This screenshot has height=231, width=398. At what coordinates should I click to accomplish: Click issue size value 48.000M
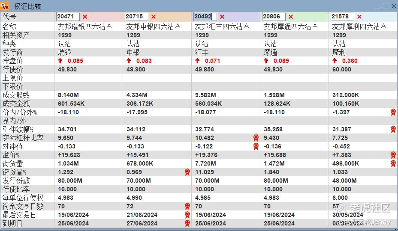tap(344, 181)
